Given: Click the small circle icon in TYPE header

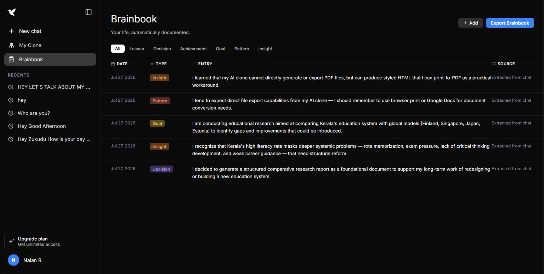Looking at the screenshot, I should click(x=152, y=64).
